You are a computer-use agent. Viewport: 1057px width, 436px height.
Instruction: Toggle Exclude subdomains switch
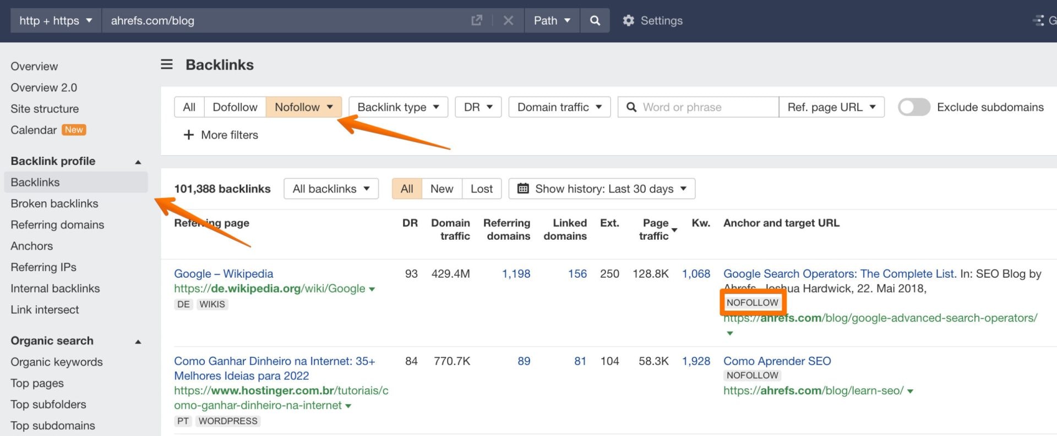click(x=914, y=107)
